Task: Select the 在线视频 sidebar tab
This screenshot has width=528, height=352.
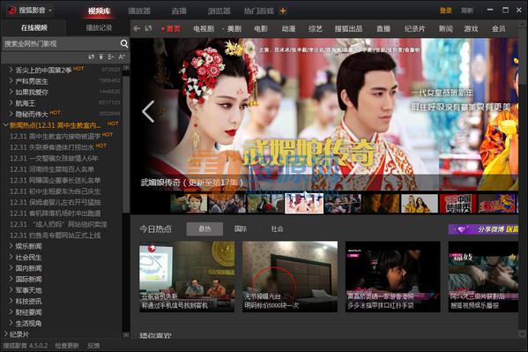Action: pos(34,27)
